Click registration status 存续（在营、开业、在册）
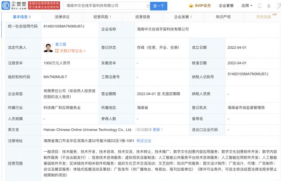This screenshot has height=181, width=281. click(x=158, y=47)
